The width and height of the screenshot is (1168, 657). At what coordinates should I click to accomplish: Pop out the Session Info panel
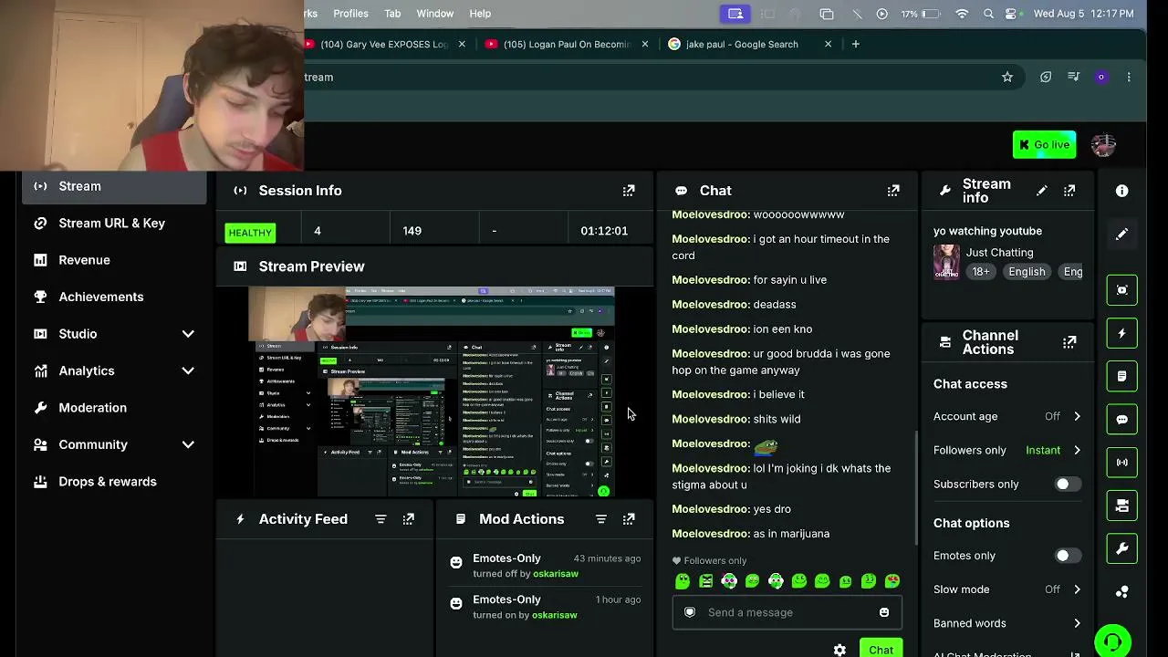(629, 191)
